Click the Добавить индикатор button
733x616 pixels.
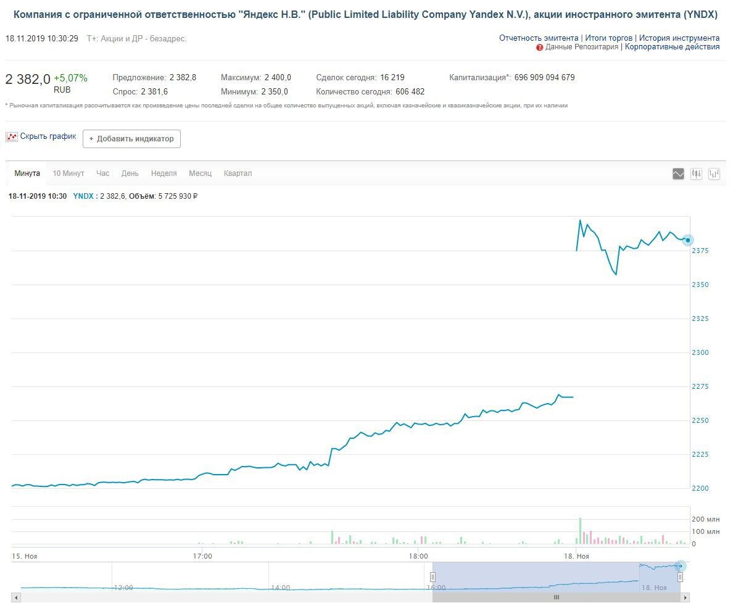coord(131,139)
